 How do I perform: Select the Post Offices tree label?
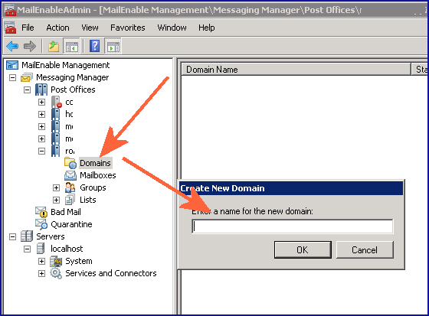click(73, 90)
